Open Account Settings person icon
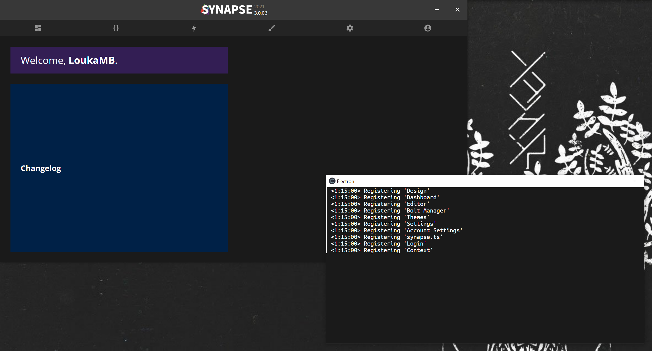This screenshot has width=652, height=351. click(428, 28)
